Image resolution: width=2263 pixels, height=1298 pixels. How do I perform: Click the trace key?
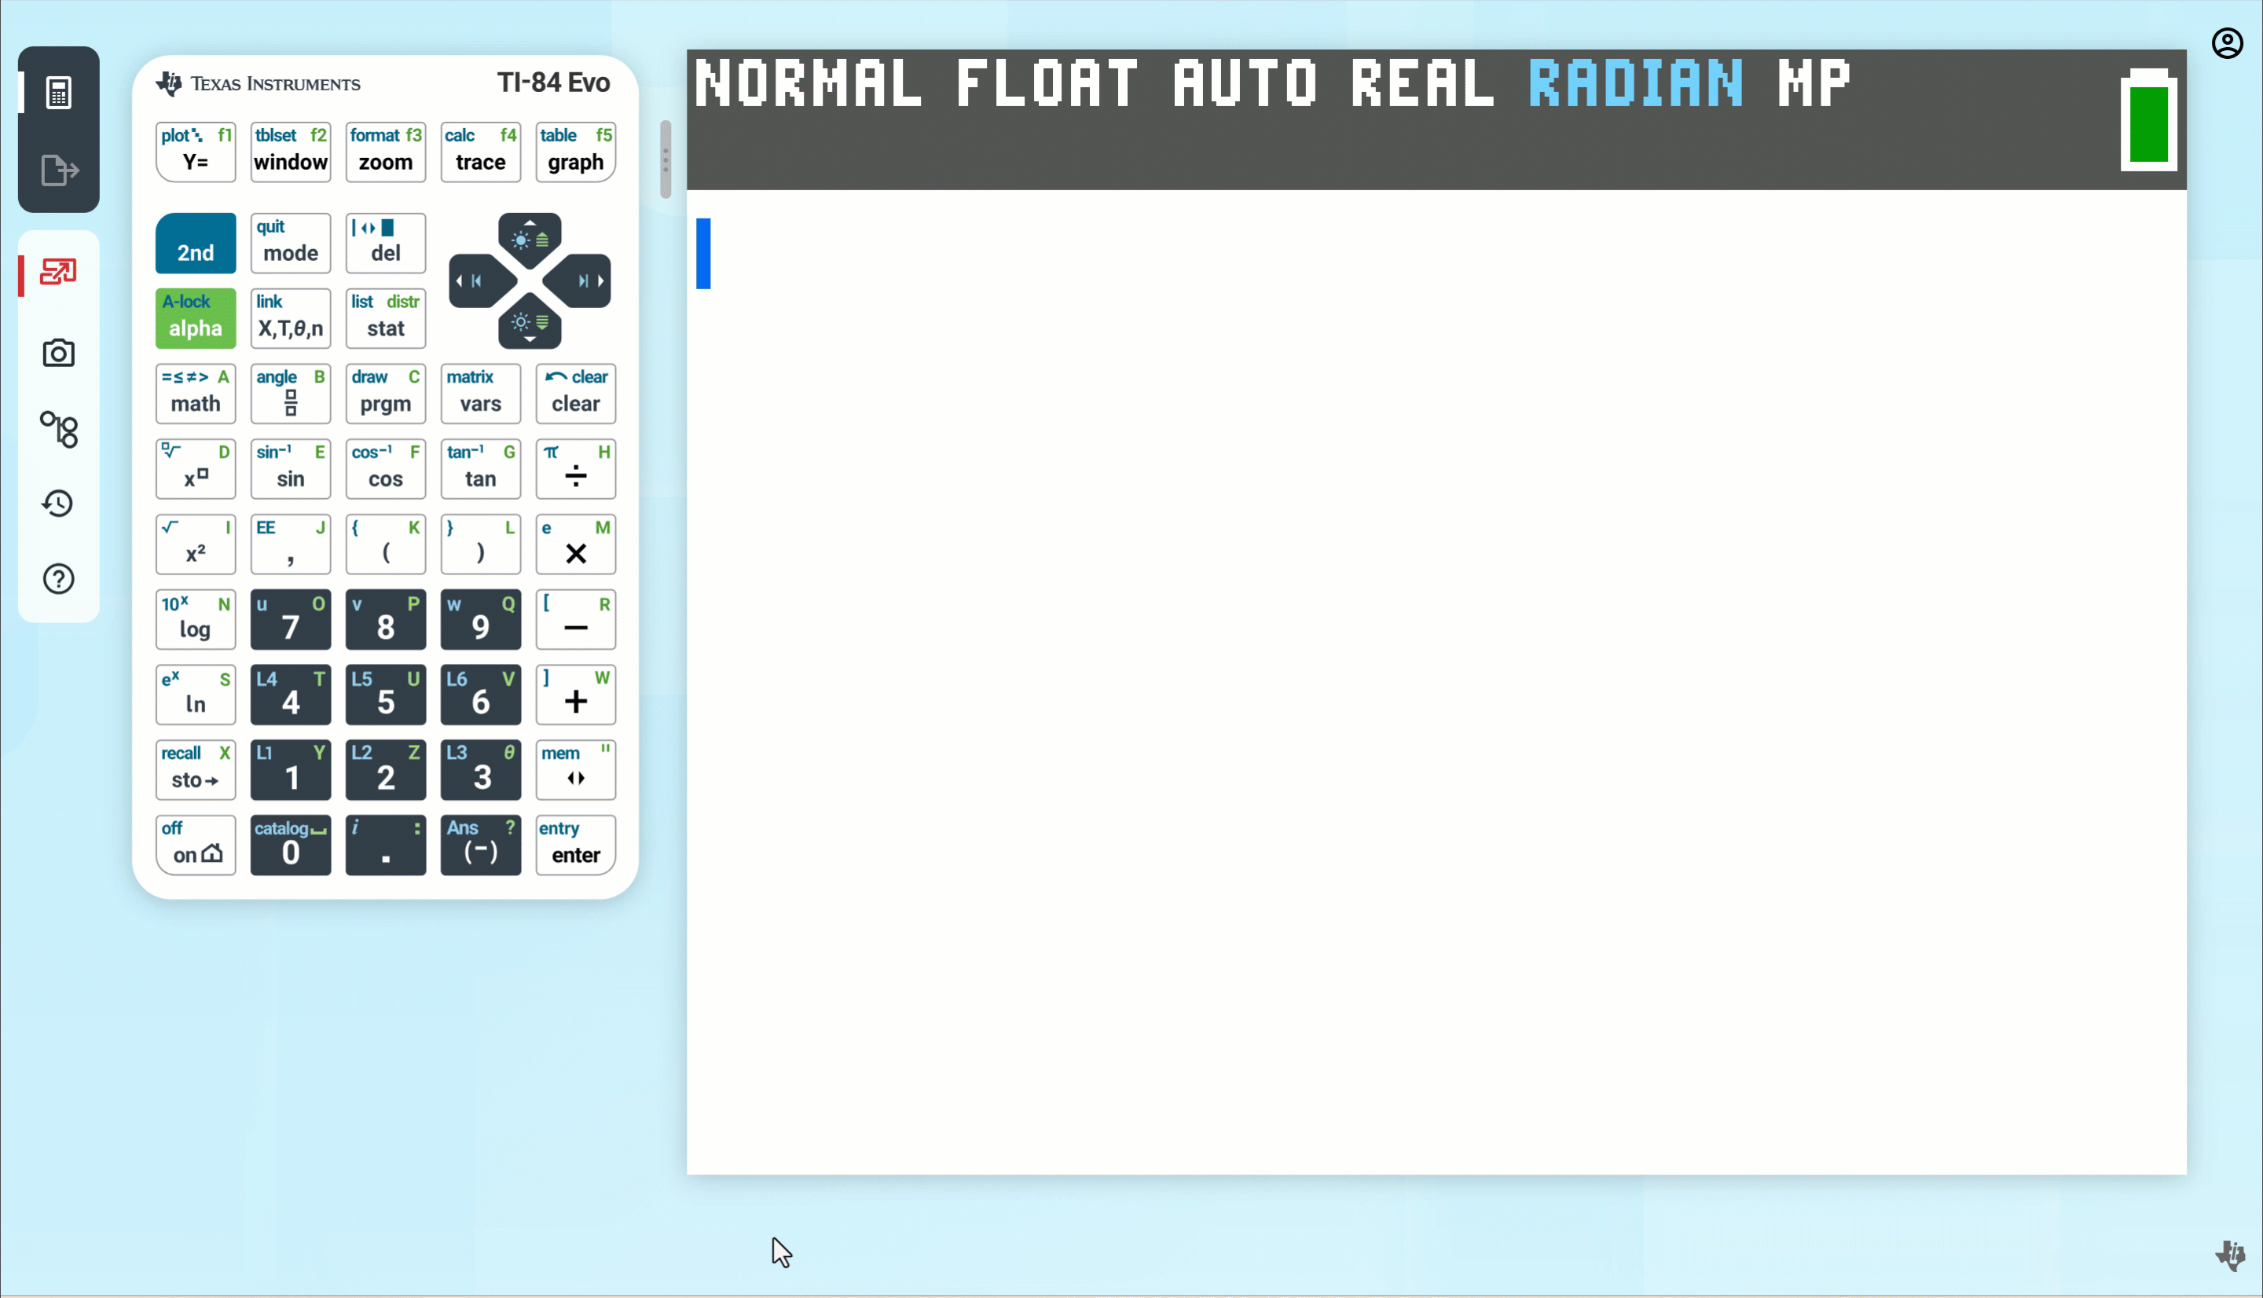click(480, 152)
